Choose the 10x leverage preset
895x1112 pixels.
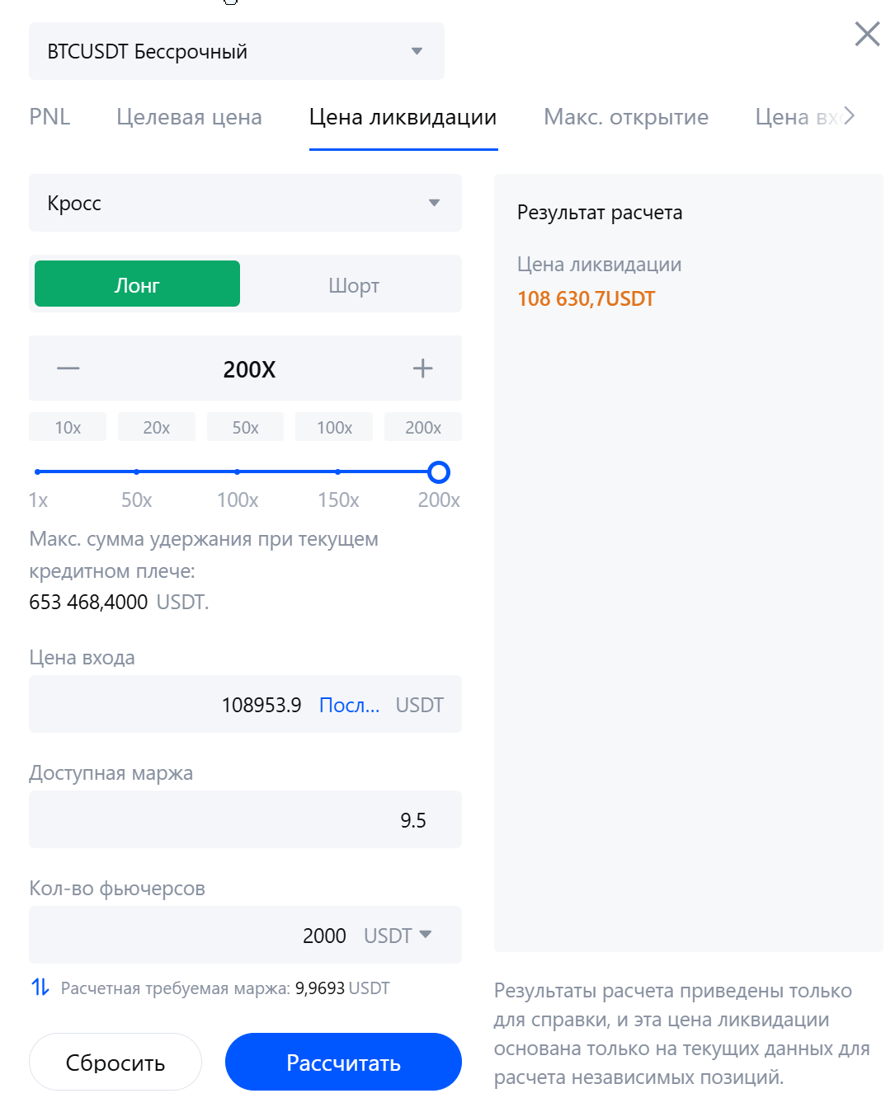click(x=68, y=427)
